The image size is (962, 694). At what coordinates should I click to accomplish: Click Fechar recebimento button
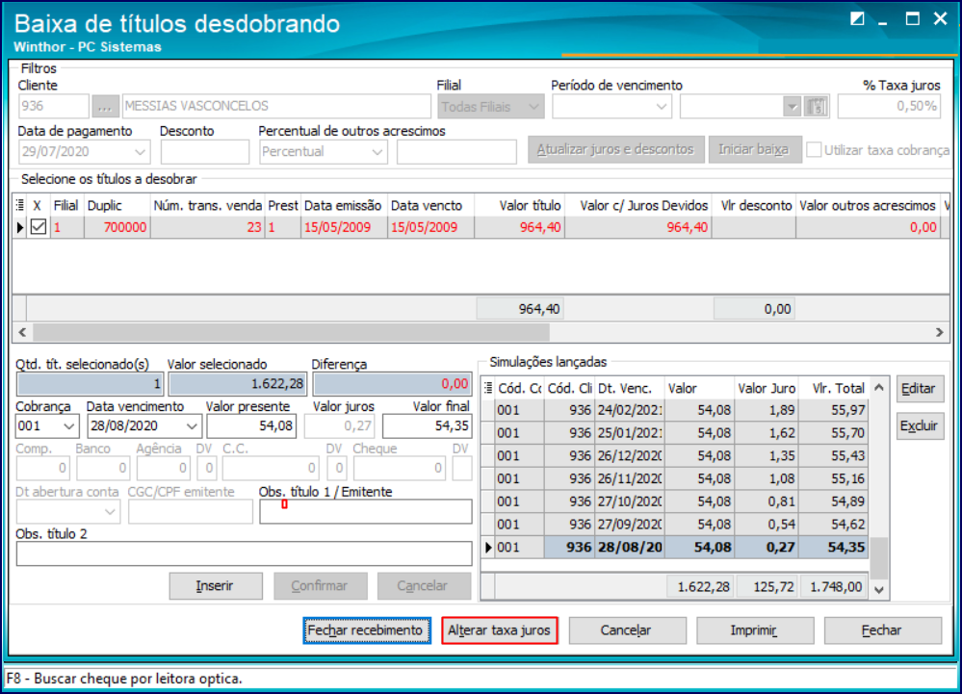click(x=366, y=630)
